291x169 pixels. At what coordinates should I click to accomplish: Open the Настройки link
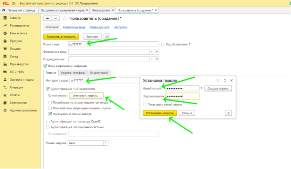pos(120,27)
